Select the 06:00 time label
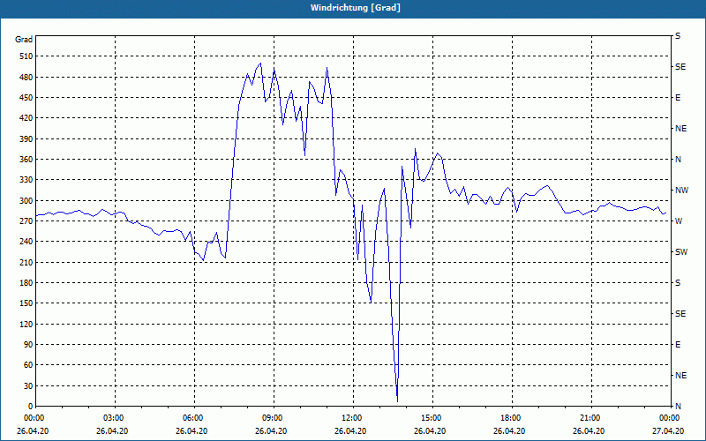The image size is (706, 441). tap(192, 418)
